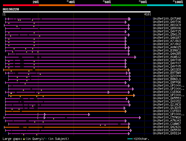Select the UniRef100_C1FED3 label
The width and height of the screenshot is (186, 141).
[x=167, y=111]
